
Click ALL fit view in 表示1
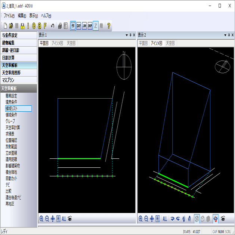64,219
